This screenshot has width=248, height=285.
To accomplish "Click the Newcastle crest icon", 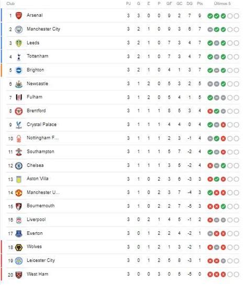I will pyautogui.click(x=19, y=84).
